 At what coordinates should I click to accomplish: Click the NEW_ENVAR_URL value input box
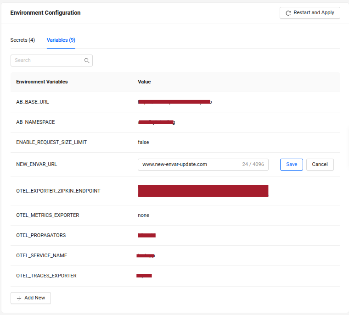(188, 165)
